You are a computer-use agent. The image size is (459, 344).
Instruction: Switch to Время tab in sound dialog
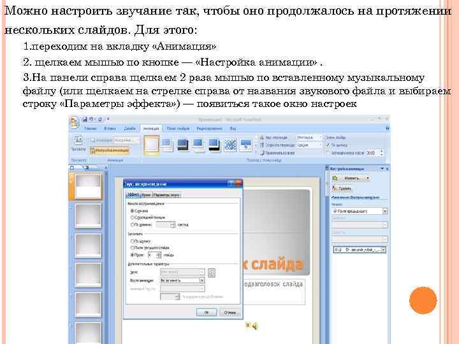(147, 195)
